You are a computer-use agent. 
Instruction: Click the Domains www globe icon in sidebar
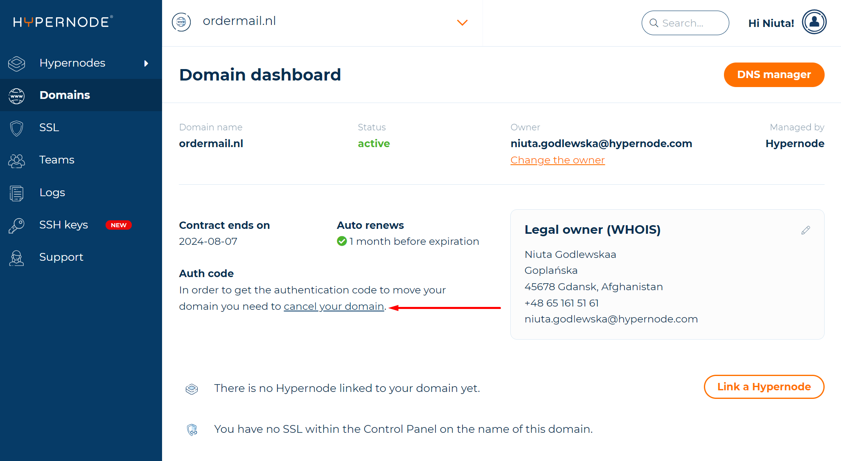[x=17, y=96]
